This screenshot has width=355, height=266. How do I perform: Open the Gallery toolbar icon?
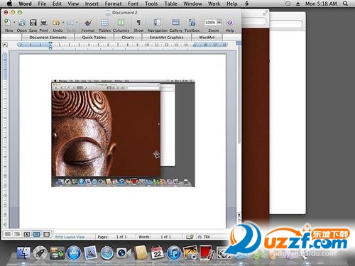coord(175,23)
